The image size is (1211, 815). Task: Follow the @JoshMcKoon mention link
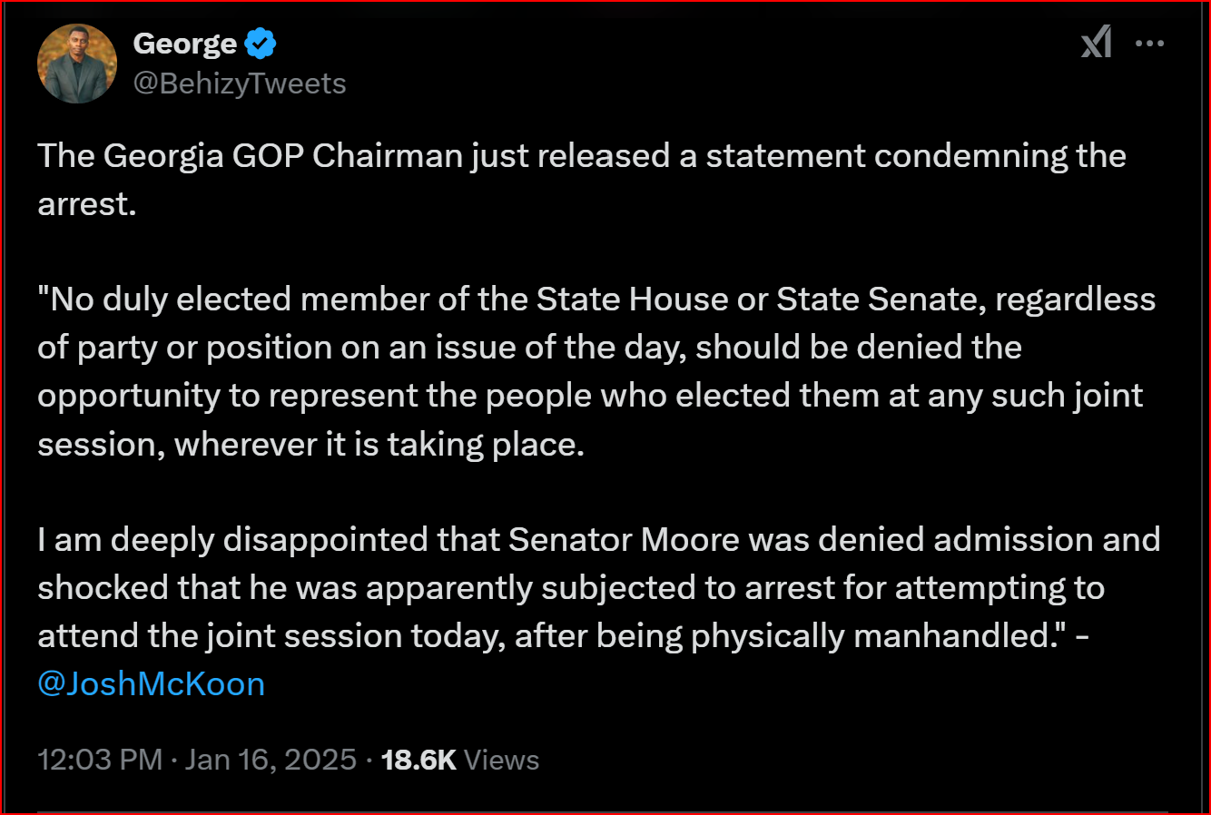tap(152, 683)
